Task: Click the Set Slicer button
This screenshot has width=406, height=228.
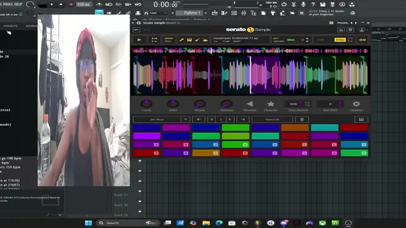Action: pos(157,120)
